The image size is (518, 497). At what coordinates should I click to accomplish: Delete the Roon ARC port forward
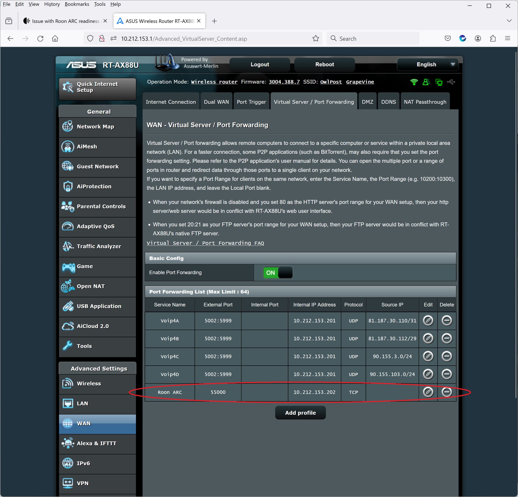(447, 392)
